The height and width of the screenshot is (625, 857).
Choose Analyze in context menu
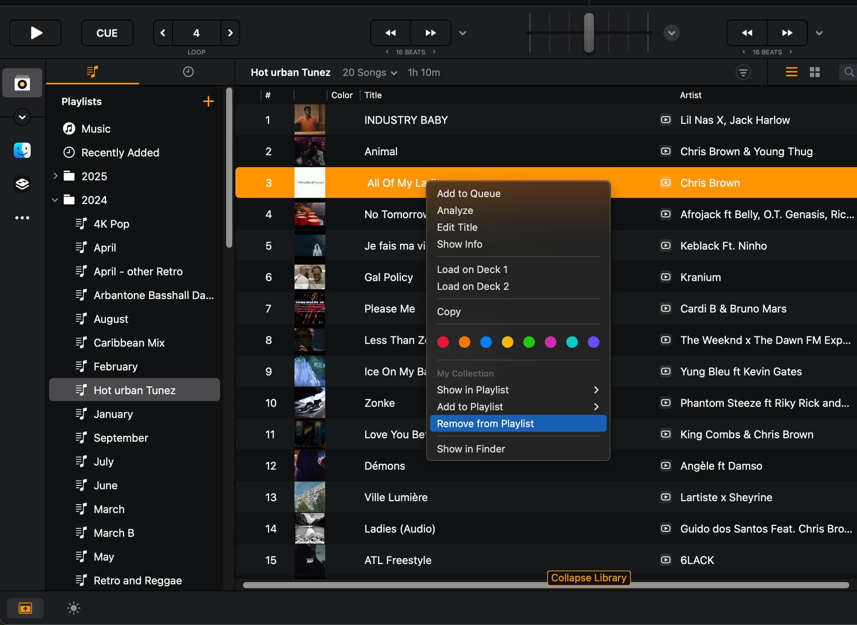coord(518,210)
